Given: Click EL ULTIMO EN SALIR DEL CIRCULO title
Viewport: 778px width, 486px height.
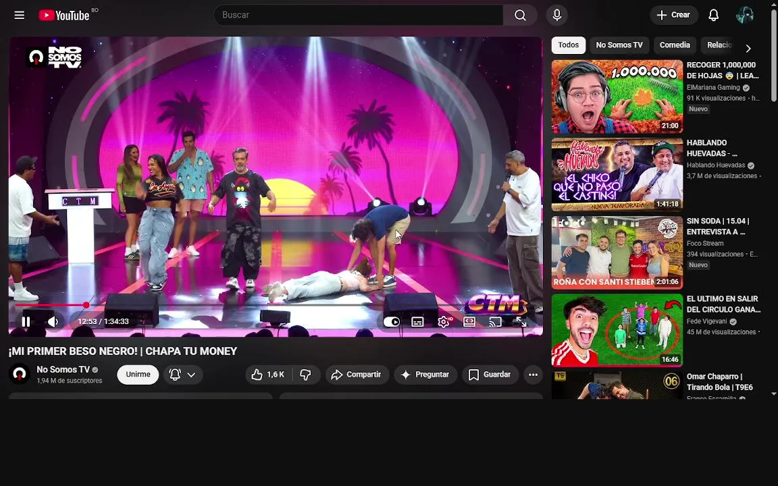Looking at the screenshot, I should [x=723, y=304].
